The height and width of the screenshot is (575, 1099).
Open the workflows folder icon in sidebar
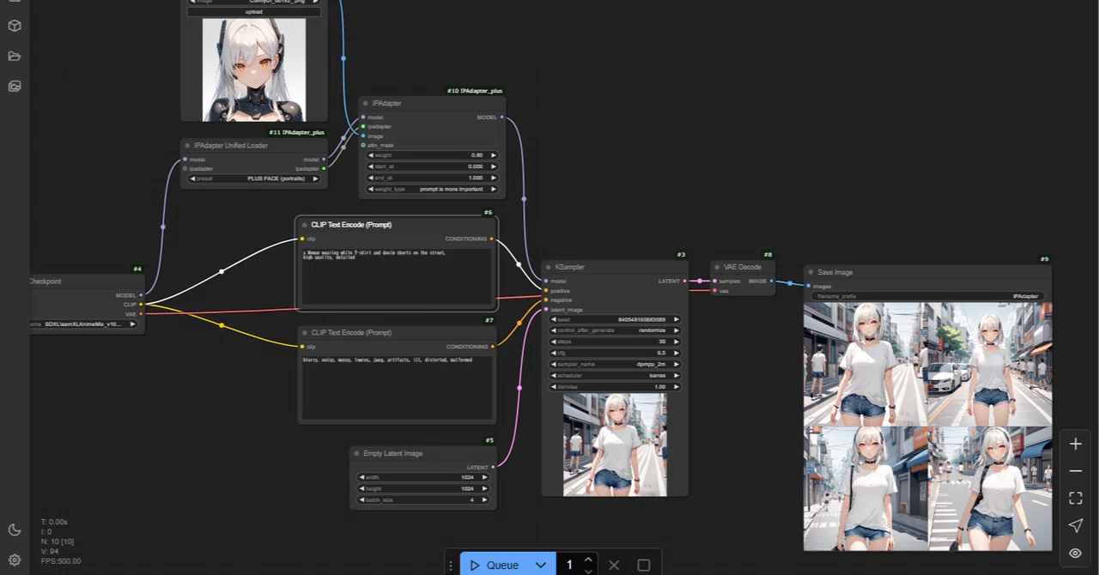[15, 56]
